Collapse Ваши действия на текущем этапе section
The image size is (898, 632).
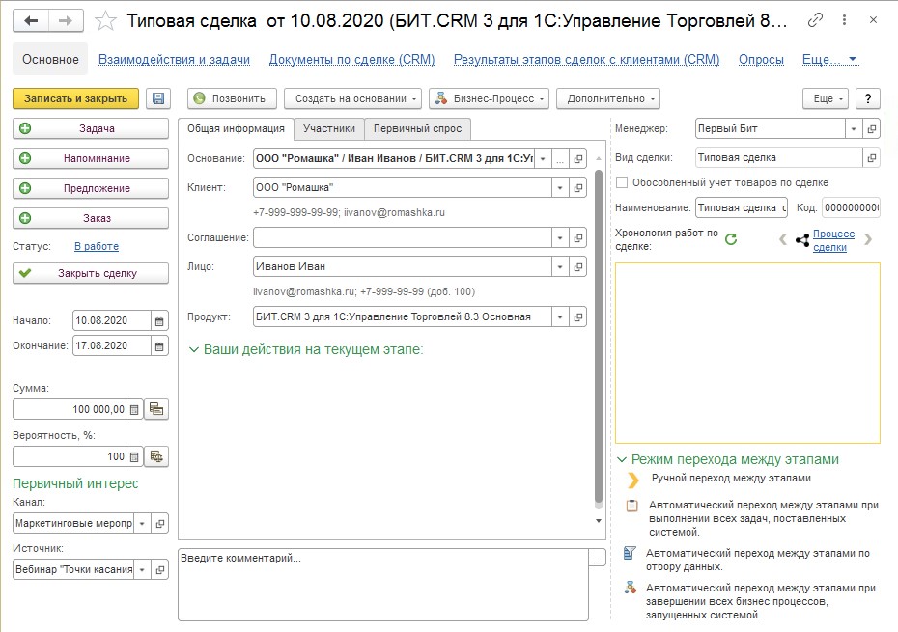pos(194,349)
